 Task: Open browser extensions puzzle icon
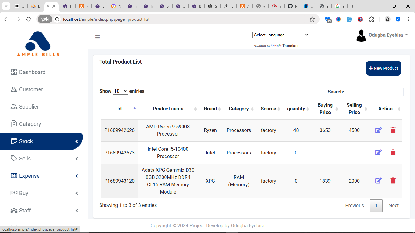click(371, 19)
